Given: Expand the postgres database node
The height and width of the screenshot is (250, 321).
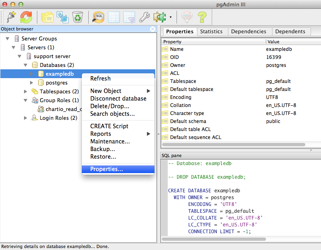Looking at the screenshot, I should (32, 83).
